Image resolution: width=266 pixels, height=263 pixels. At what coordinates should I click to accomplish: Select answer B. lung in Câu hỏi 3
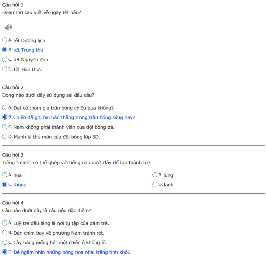[x=155, y=175]
